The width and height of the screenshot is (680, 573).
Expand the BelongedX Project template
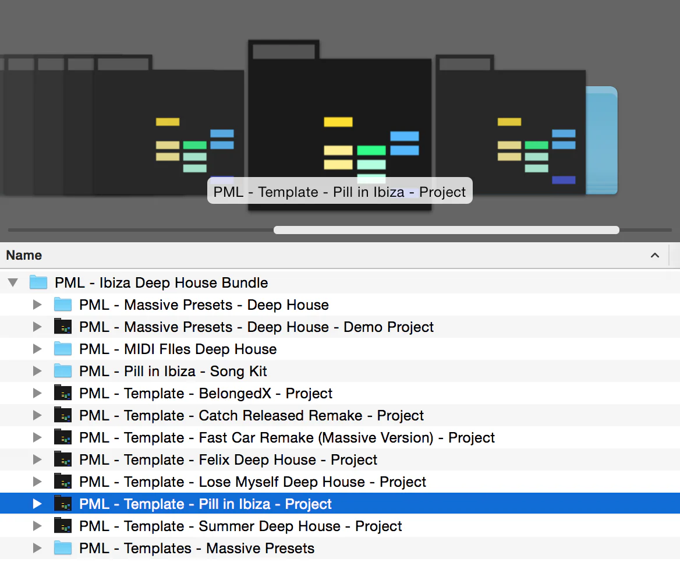(x=37, y=394)
